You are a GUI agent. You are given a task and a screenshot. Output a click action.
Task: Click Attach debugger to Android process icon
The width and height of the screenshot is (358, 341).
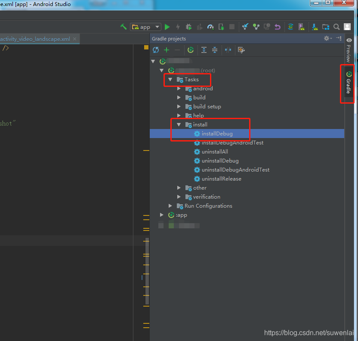(221, 27)
